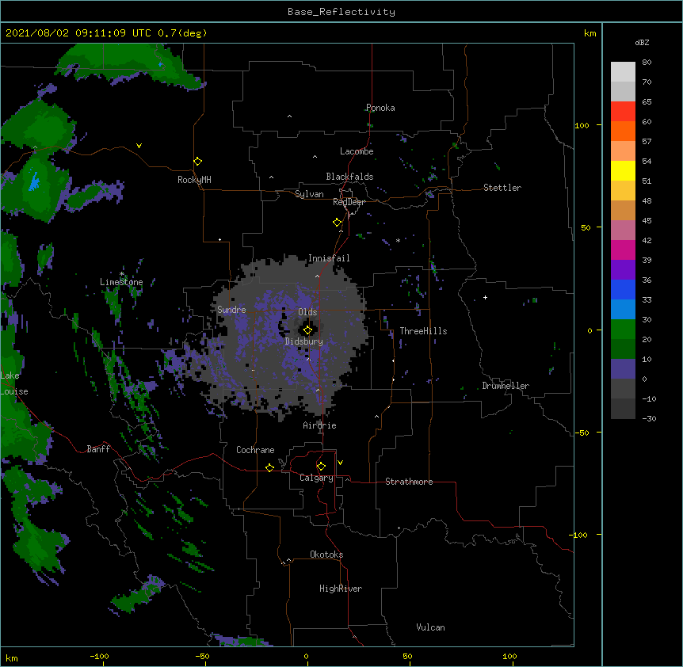Click the dBZ legend heading

coord(642,43)
